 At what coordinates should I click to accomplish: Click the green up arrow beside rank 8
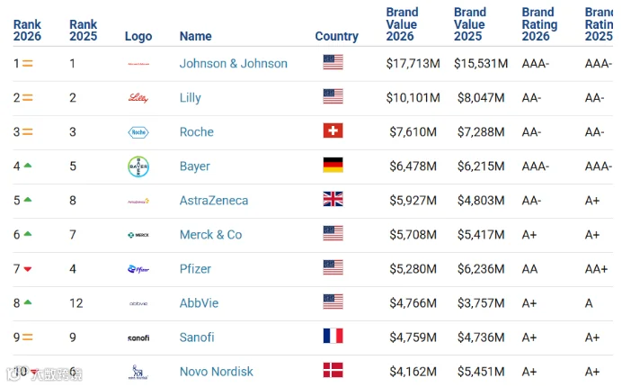click(x=27, y=302)
